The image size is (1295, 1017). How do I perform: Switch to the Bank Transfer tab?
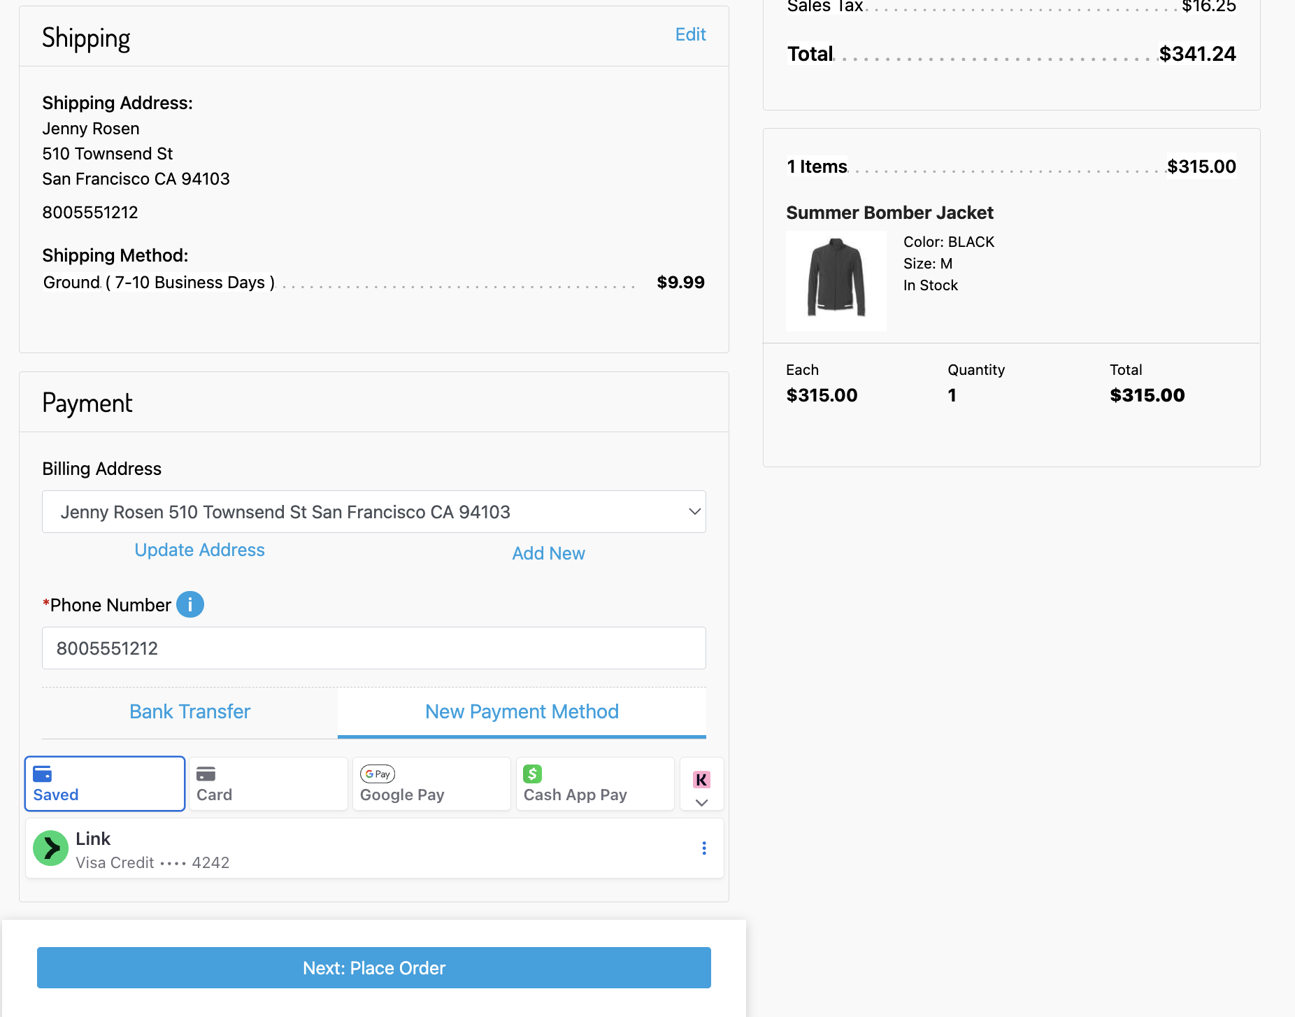click(189, 711)
